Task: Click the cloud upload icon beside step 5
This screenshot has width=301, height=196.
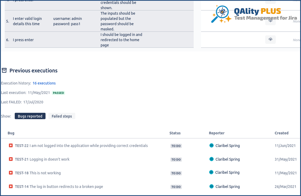Action: pyautogui.click(x=270, y=21)
